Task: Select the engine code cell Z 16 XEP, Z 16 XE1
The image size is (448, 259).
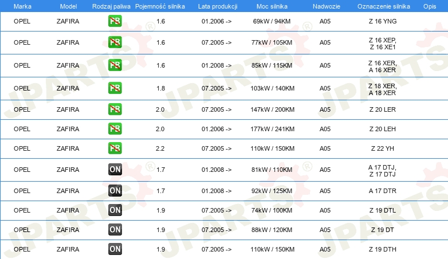Action: [x=383, y=44]
